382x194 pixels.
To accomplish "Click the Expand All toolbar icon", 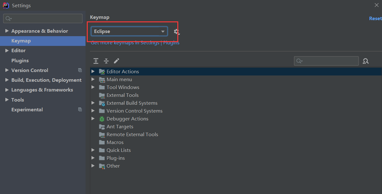I will 96,61.
